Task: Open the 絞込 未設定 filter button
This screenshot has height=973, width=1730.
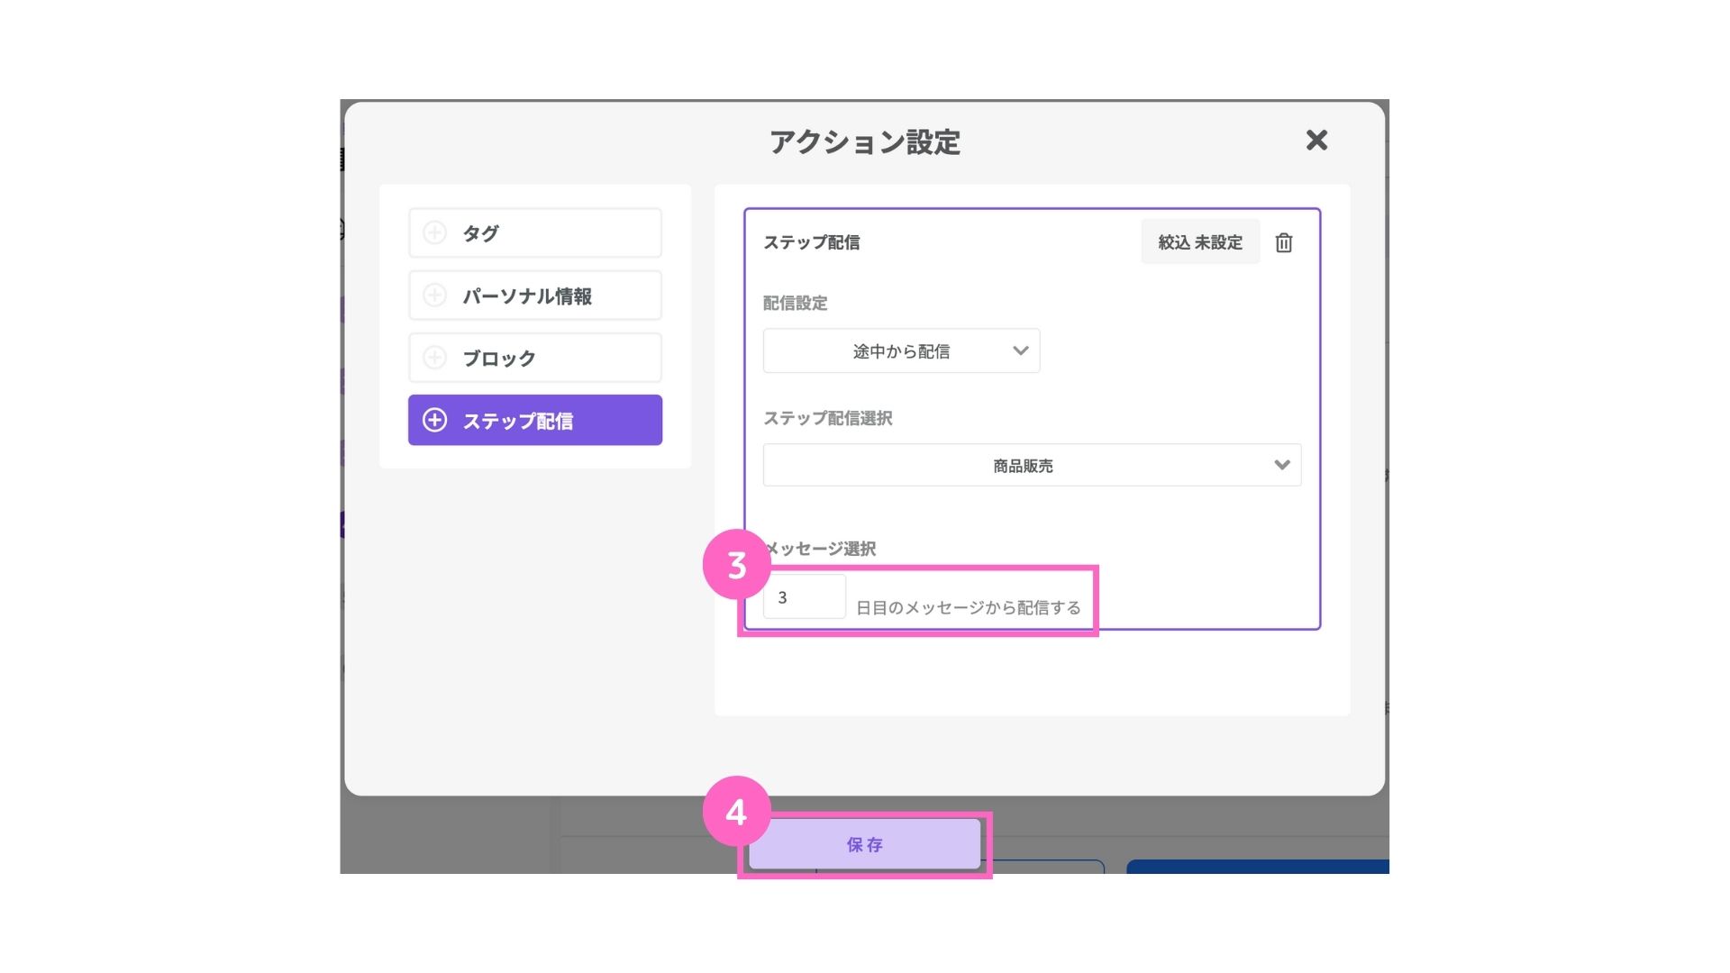Action: (x=1200, y=242)
